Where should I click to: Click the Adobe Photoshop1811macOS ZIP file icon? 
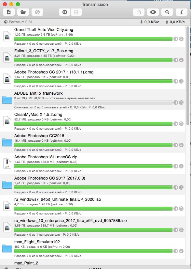7,164
